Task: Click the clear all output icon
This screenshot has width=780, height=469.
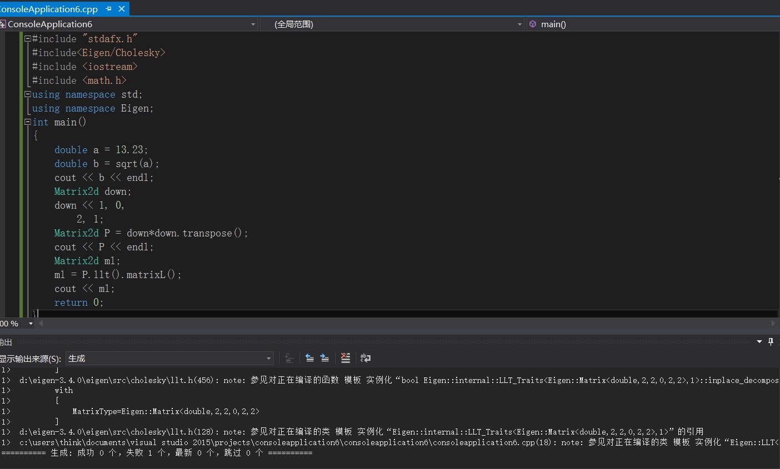Action: tap(346, 359)
